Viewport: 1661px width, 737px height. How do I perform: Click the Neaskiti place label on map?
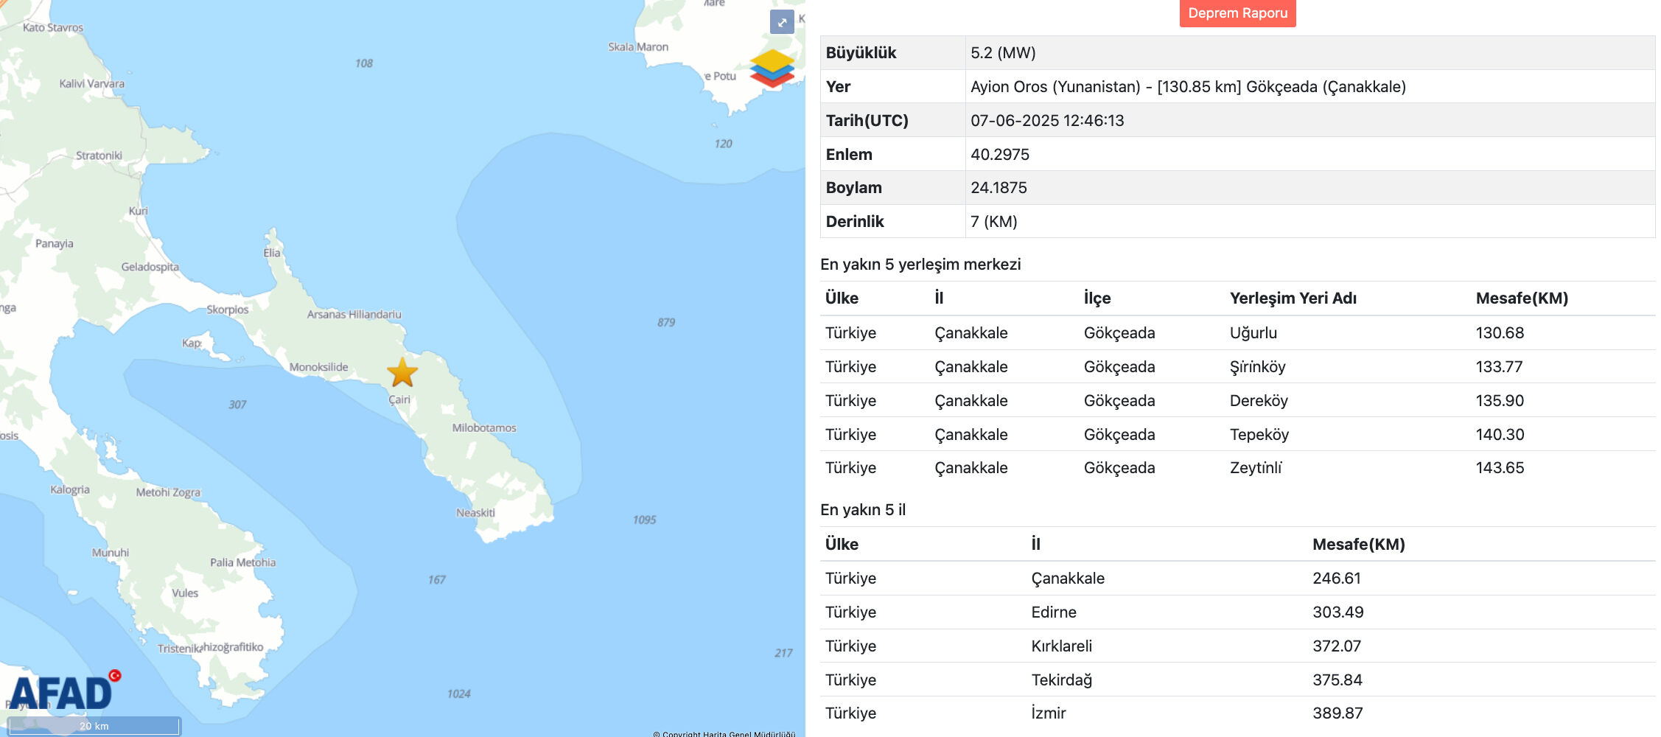475,513
